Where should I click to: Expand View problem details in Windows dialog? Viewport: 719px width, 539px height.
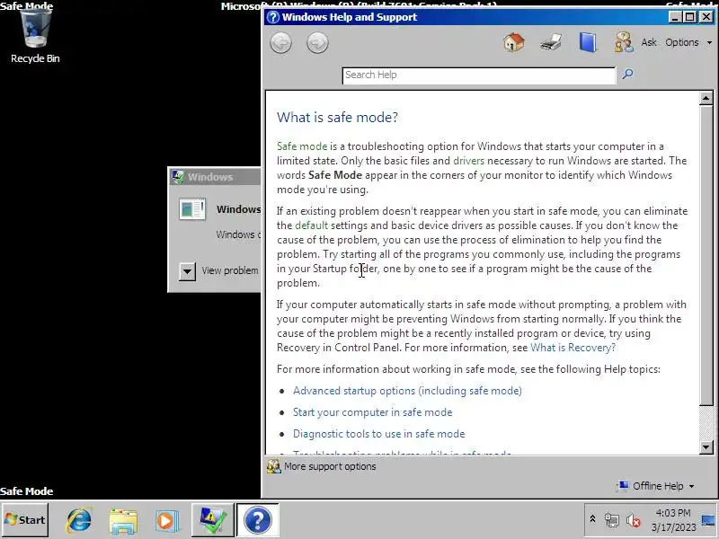pos(187,271)
